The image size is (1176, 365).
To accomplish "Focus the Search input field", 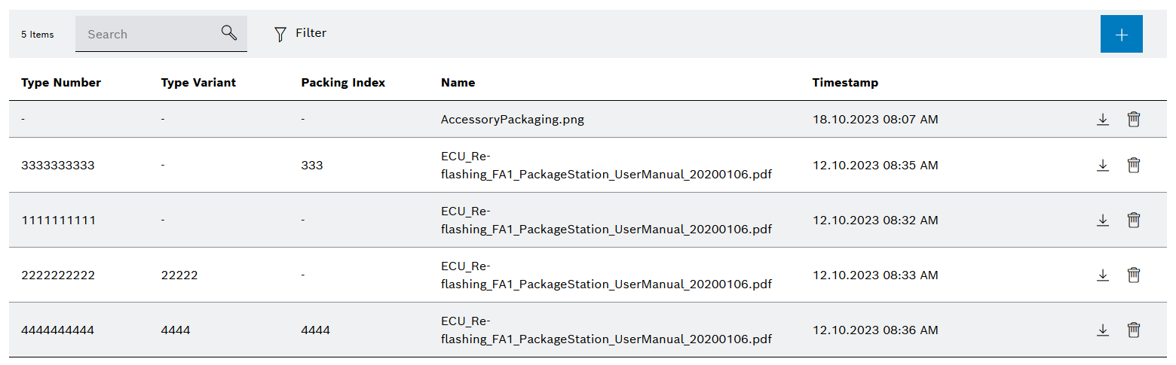I will pyautogui.click(x=147, y=34).
